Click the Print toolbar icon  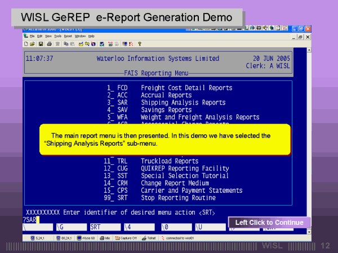[x=49, y=43]
